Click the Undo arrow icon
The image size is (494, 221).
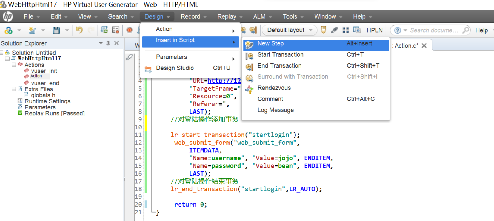[79, 30]
